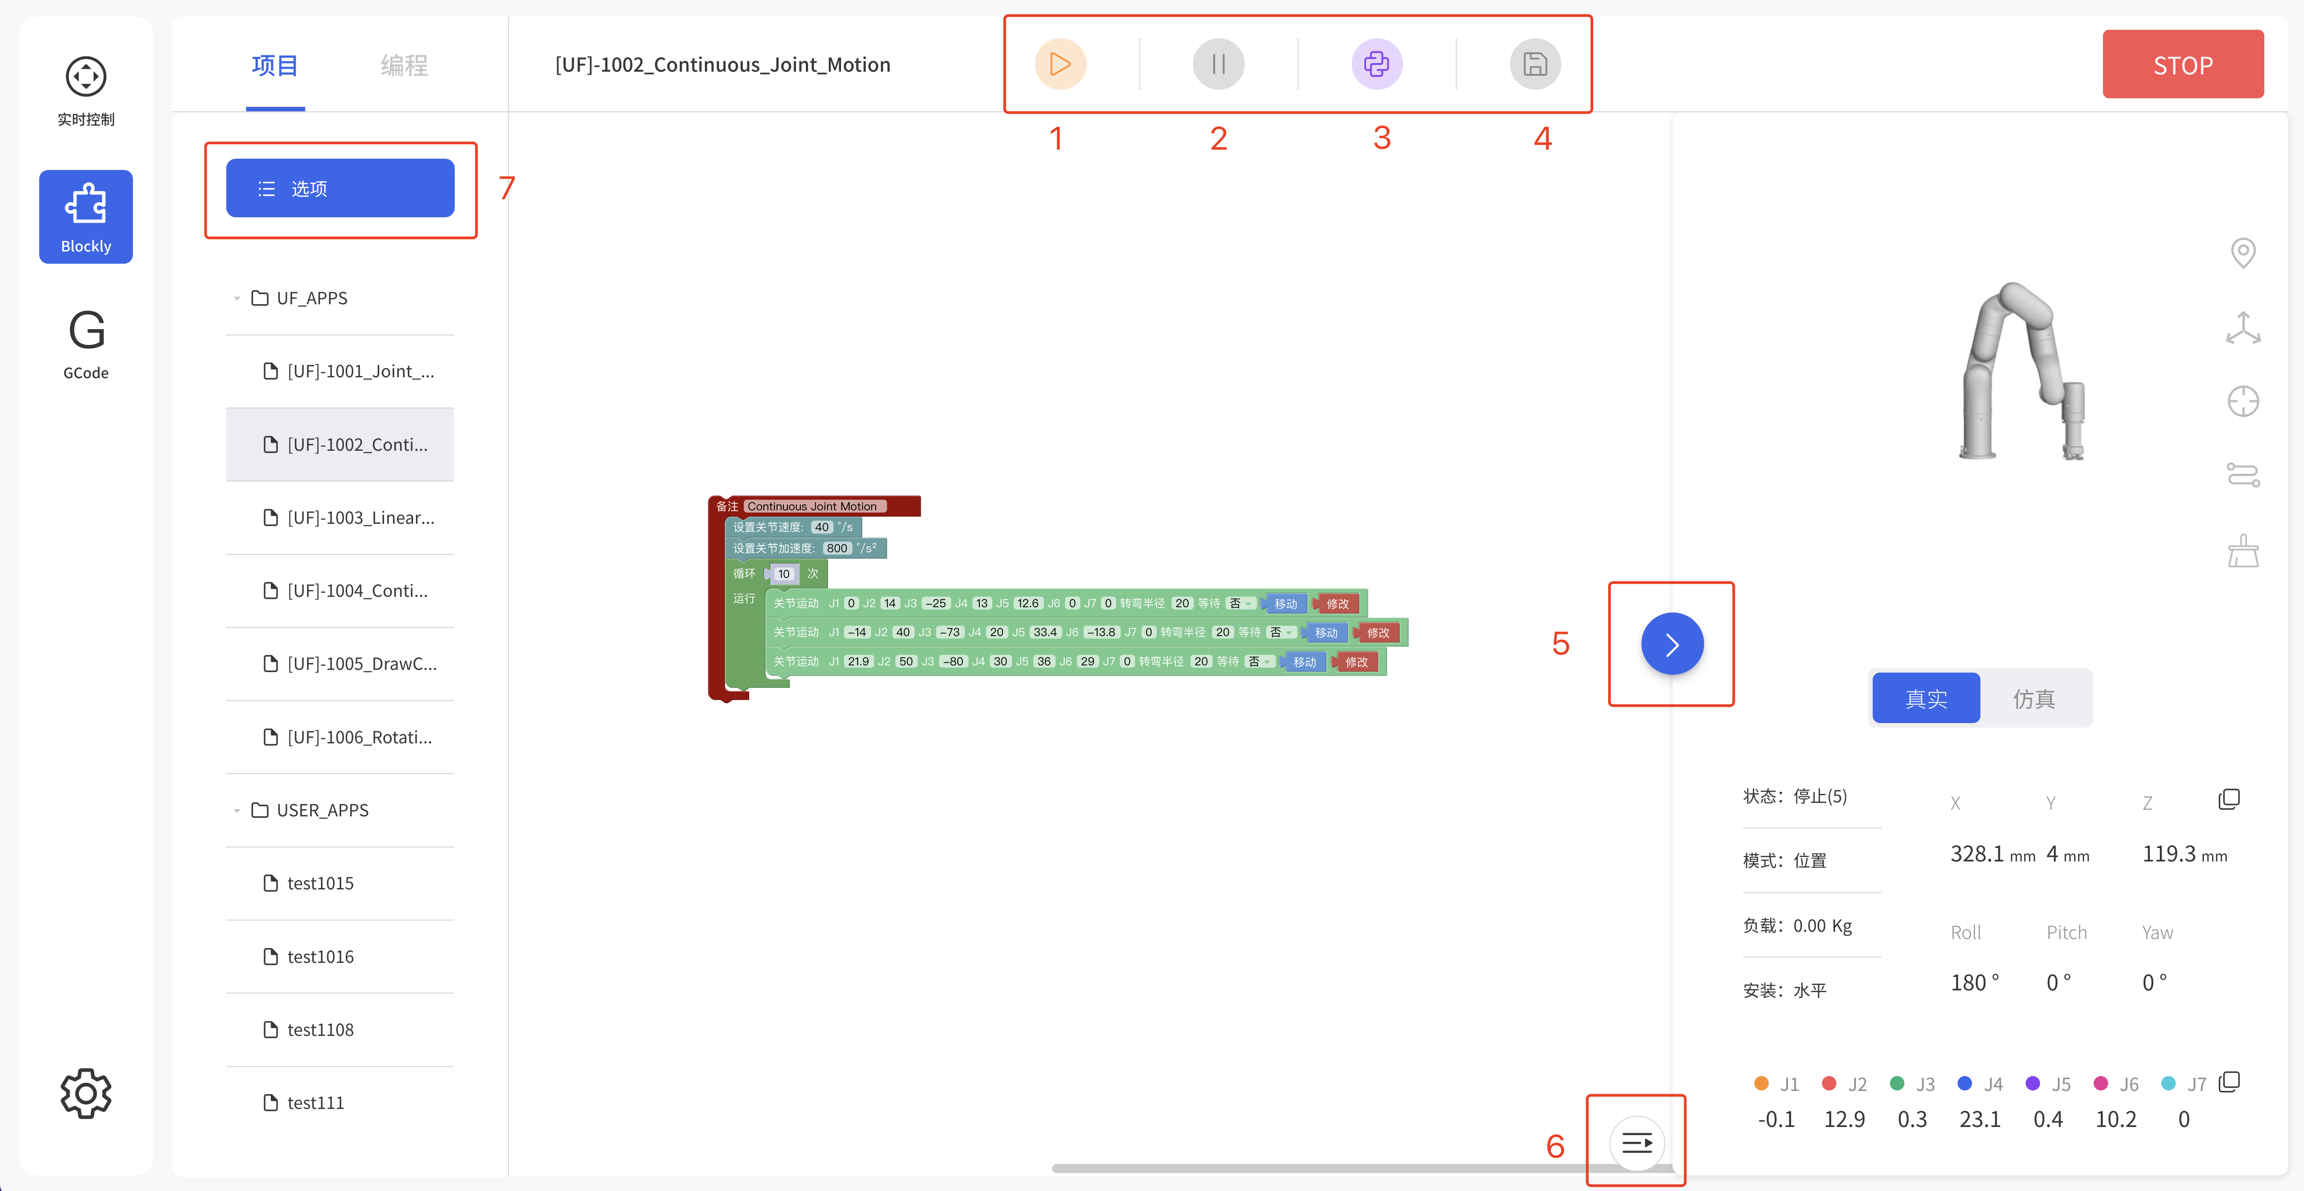2304x1191 pixels.
Task: Click the cleaning brush icon in robot panel
Action: pos(2242,551)
